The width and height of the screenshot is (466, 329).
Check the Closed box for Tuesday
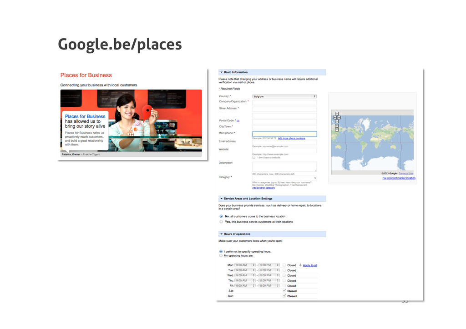coord(284,270)
